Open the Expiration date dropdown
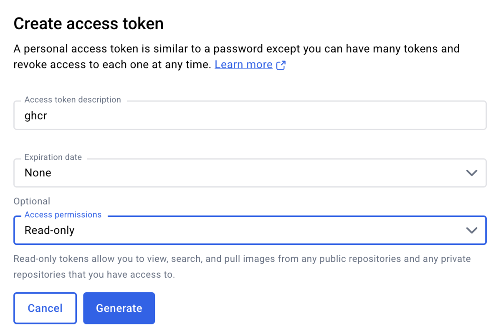This screenshot has height=334, width=501. coord(250,173)
